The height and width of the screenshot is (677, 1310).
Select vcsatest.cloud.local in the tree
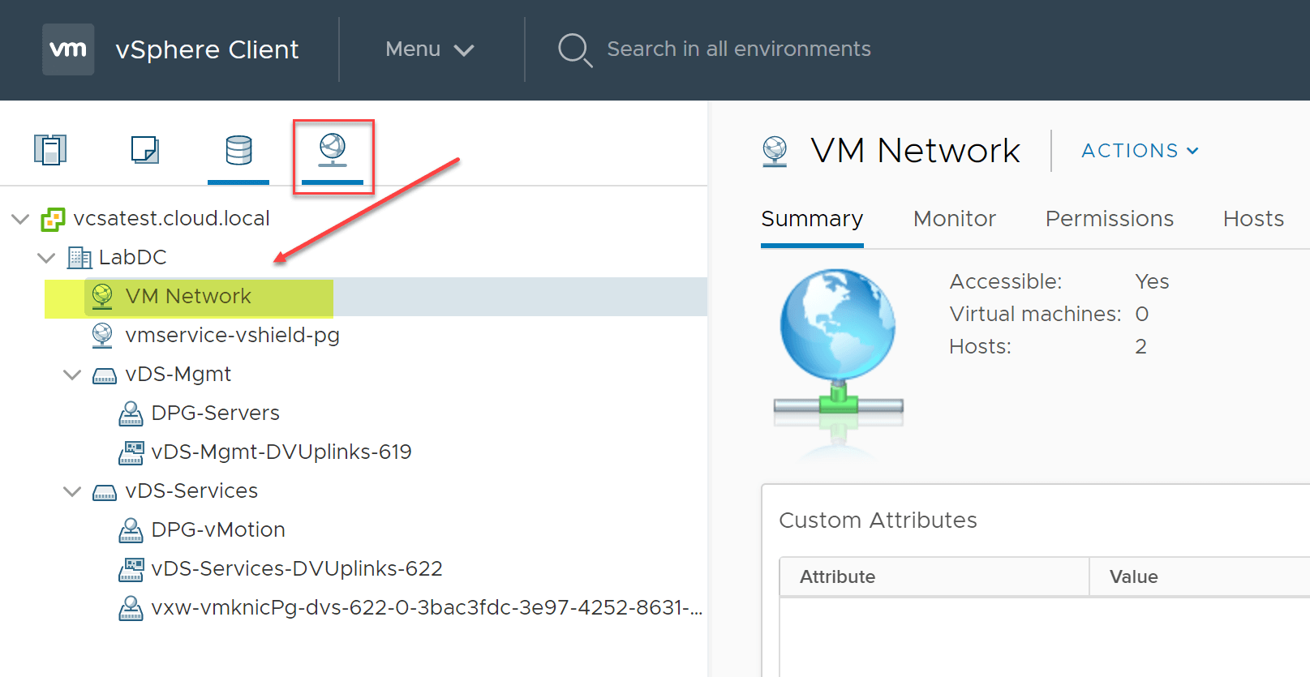coord(171,218)
